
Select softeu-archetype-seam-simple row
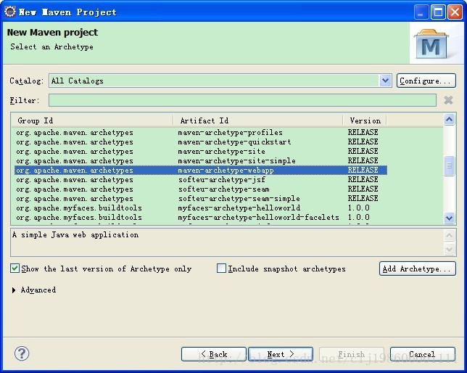coord(201,199)
